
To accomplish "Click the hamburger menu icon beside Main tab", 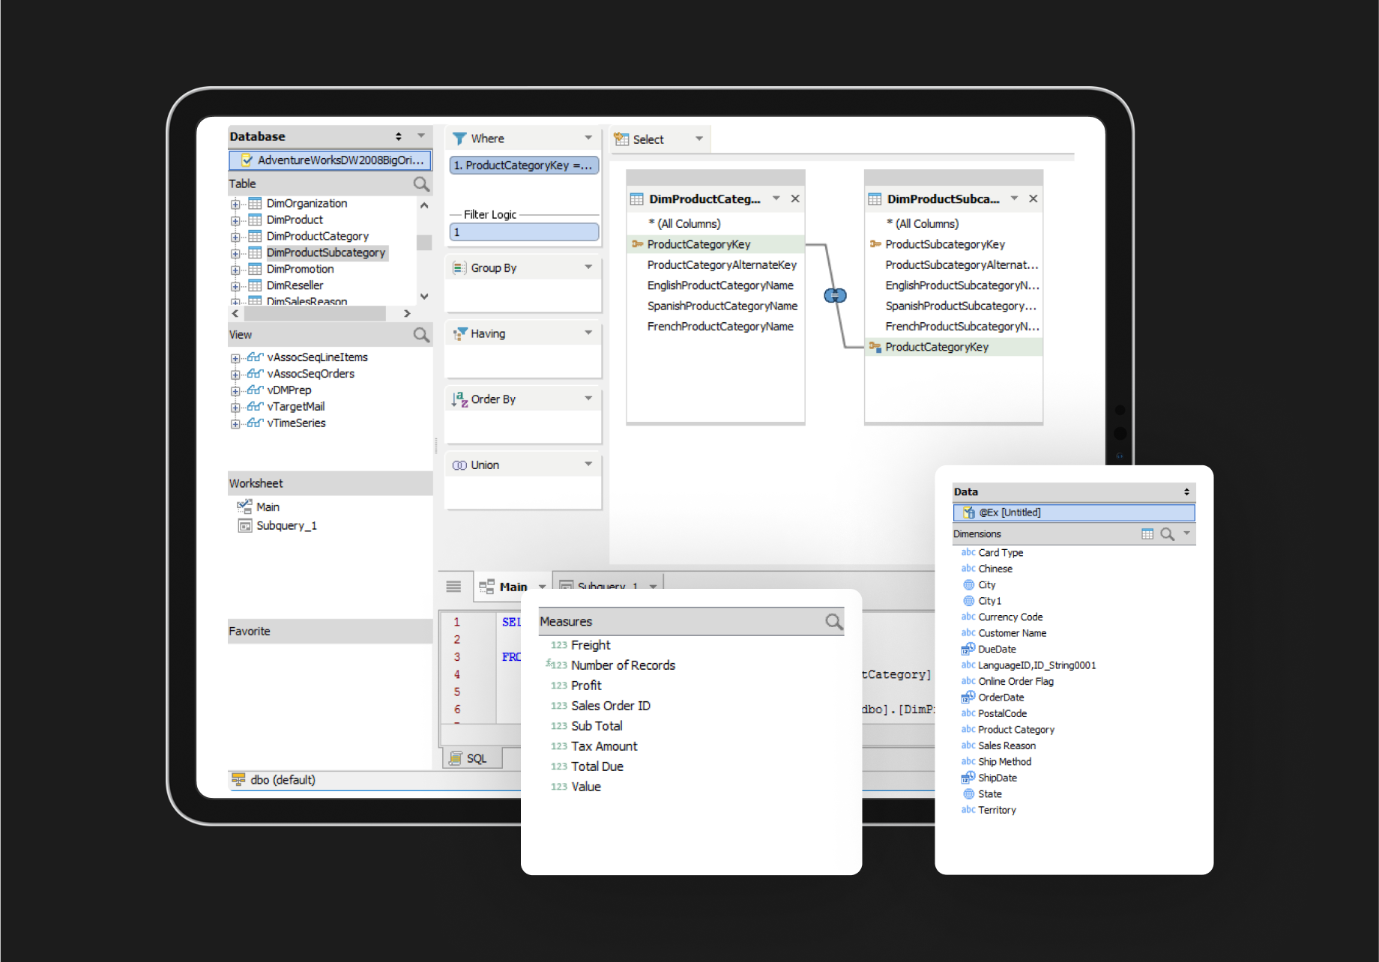I will pyautogui.click(x=453, y=587).
